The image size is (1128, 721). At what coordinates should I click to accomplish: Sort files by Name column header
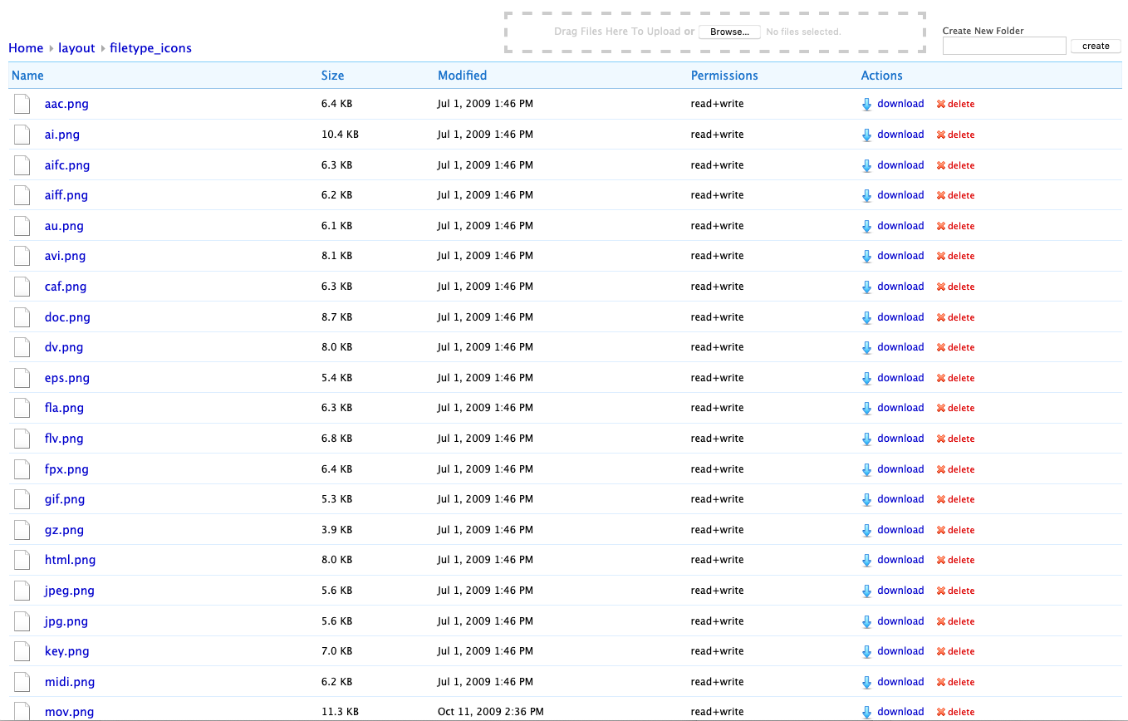click(x=27, y=76)
